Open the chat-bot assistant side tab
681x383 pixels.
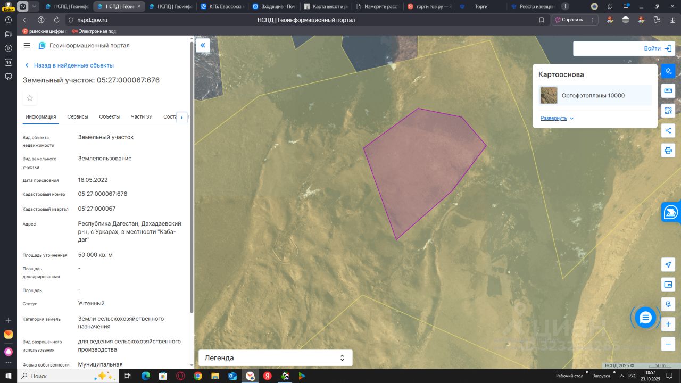point(671,212)
